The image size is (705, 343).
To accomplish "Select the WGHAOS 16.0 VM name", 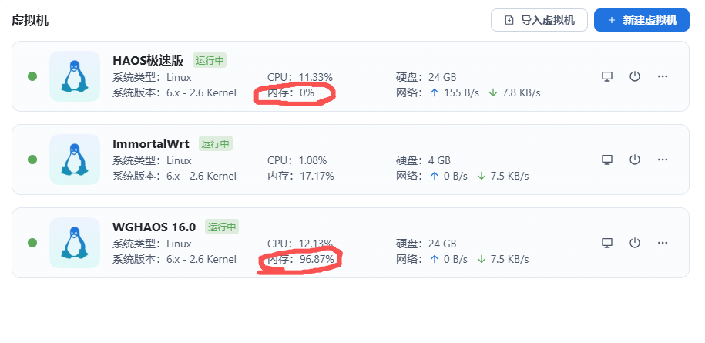I will click(154, 227).
